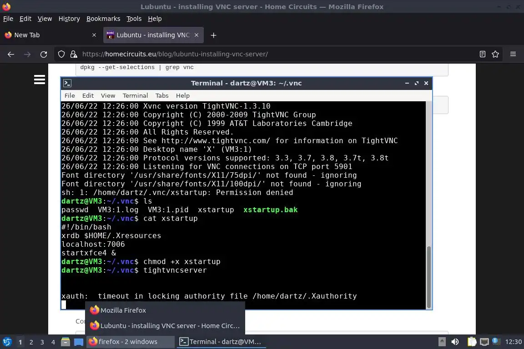Switch to workspace 4
This screenshot has height=349, width=524.
point(53,342)
